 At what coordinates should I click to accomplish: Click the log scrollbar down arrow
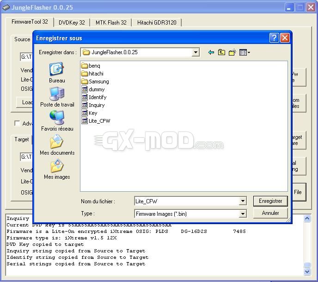tap(307, 271)
